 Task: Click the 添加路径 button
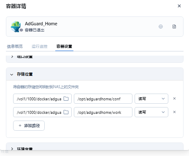pos(29,126)
